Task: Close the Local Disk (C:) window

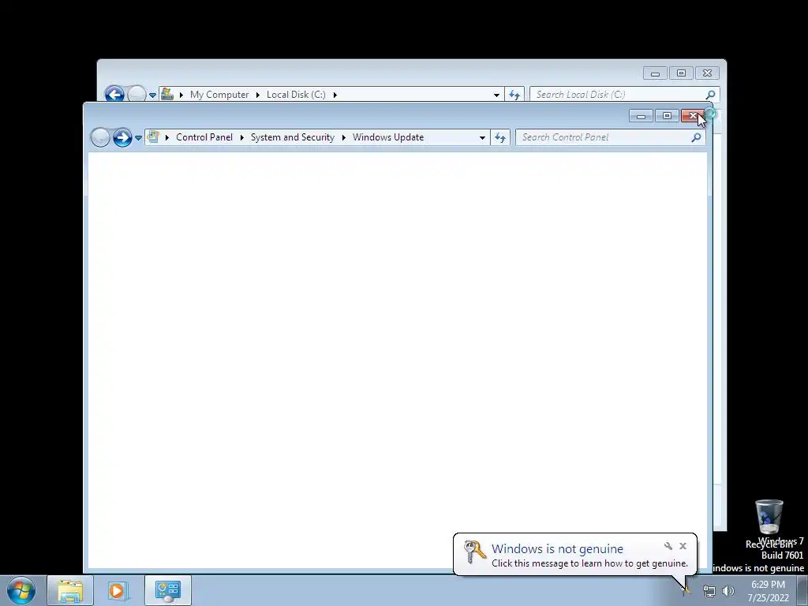Action: point(708,73)
